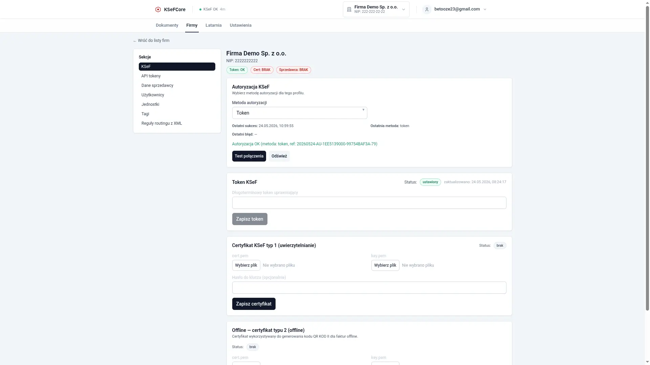650x365 pixels.
Task: Select the Firmy tab
Action: click(192, 25)
